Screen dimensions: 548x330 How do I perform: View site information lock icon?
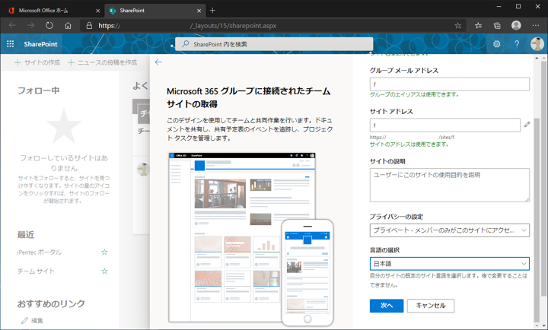coord(90,26)
